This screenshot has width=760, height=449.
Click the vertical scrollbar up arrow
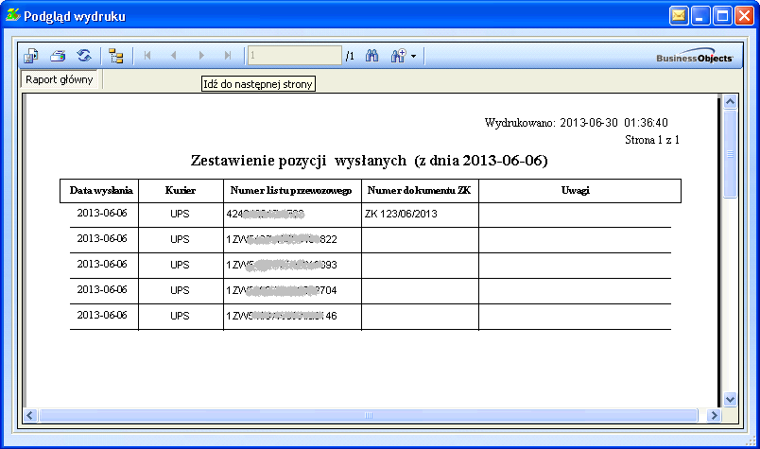(730, 103)
